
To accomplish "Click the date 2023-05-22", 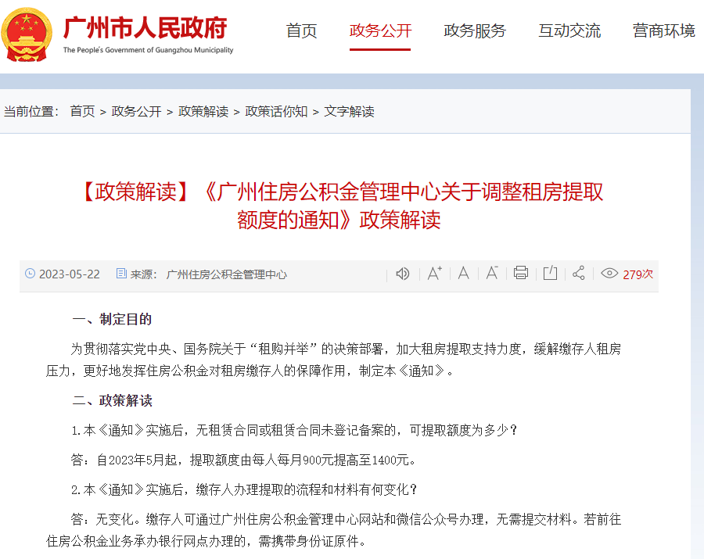I will point(70,274).
